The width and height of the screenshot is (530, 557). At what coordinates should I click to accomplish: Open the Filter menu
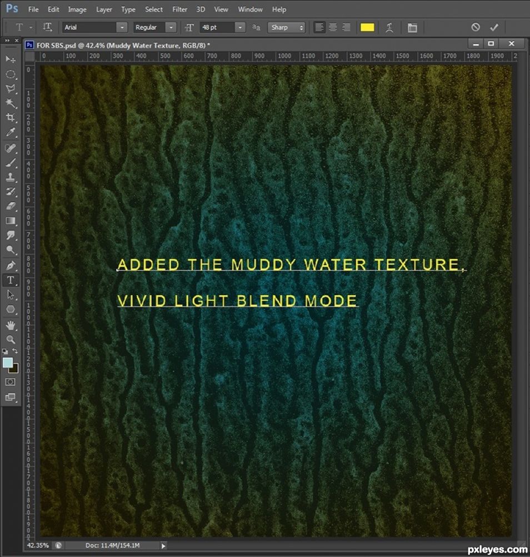179,9
